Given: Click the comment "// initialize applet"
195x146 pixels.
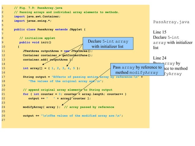Looking at the screenshot, I should (37, 38).
